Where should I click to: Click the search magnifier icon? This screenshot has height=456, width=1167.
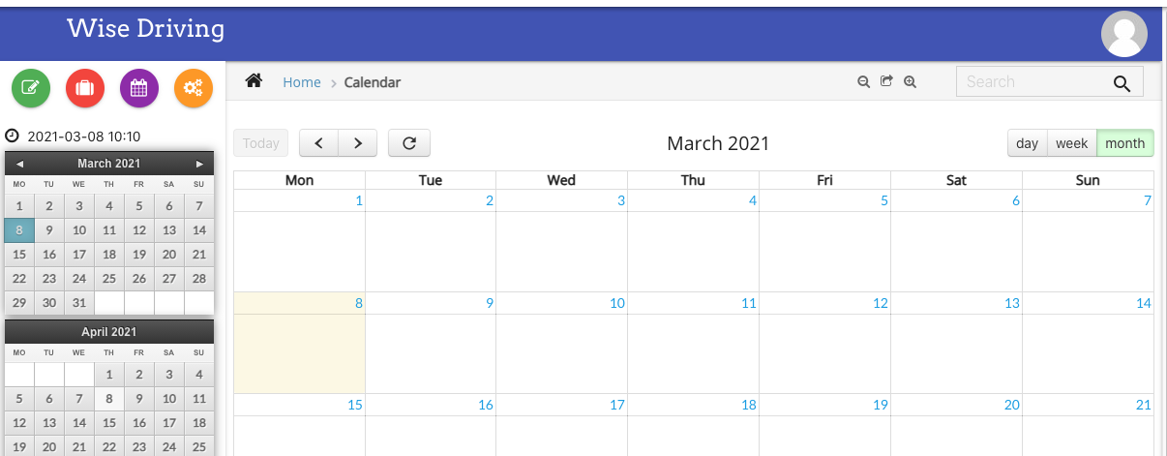[x=1122, y=83]
